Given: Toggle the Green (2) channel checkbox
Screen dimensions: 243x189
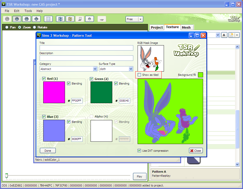Looking at the screenshot, I should tap(91, 79).
